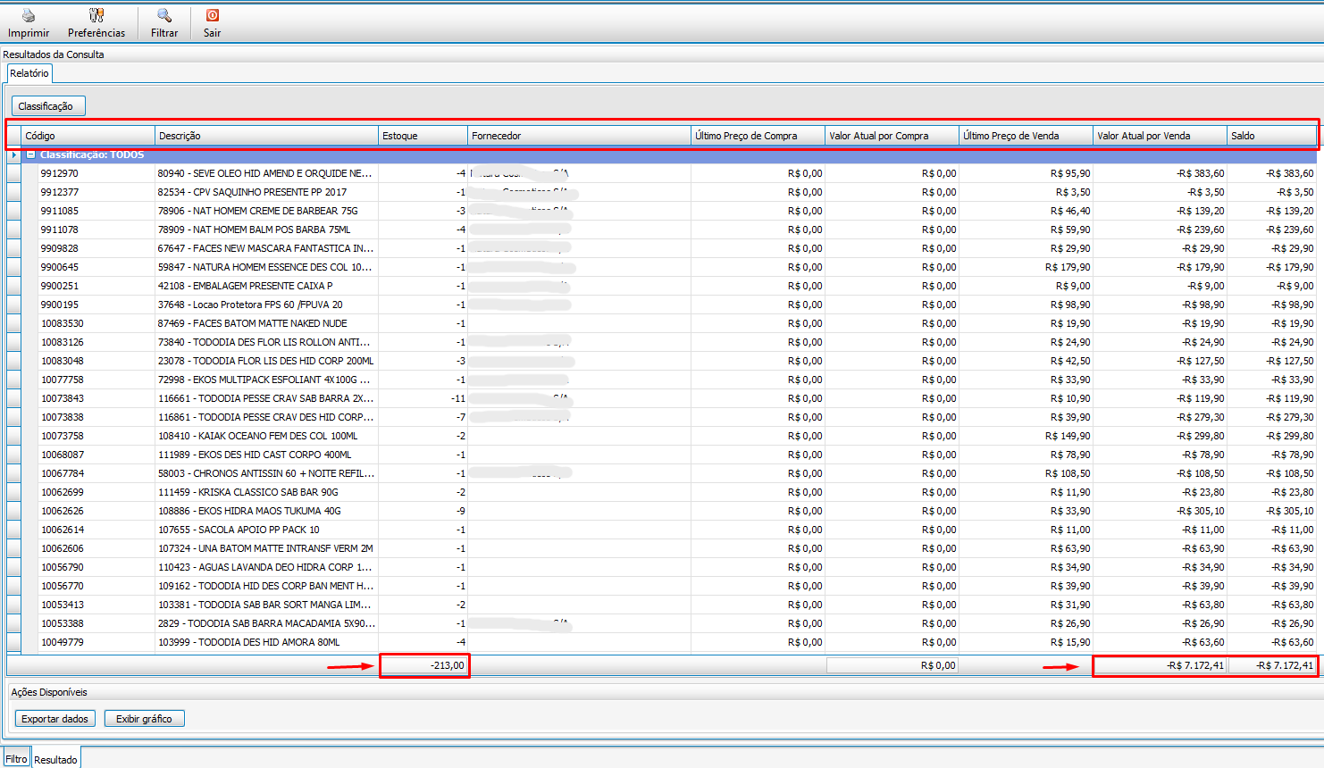Sort by Valor Atual por Compra header

point(892,136)
